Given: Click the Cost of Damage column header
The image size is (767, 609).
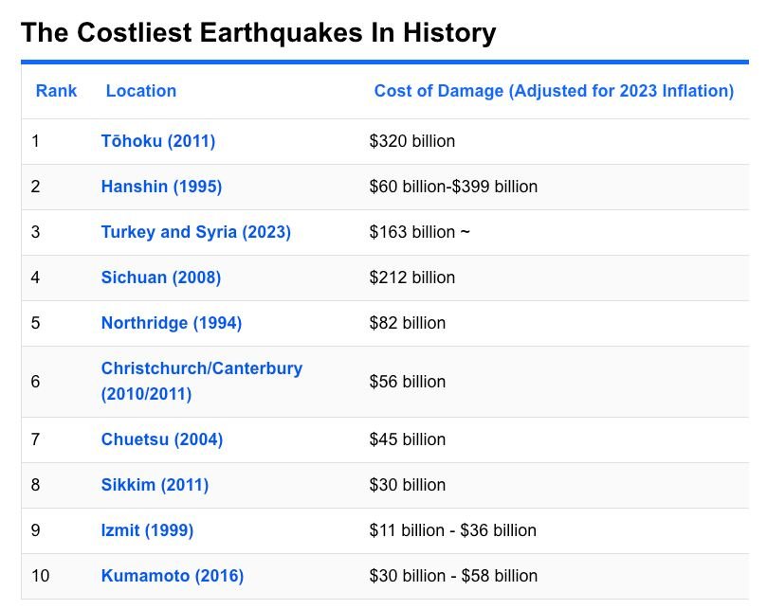Looking at the screenshot, I should point(554,91).
